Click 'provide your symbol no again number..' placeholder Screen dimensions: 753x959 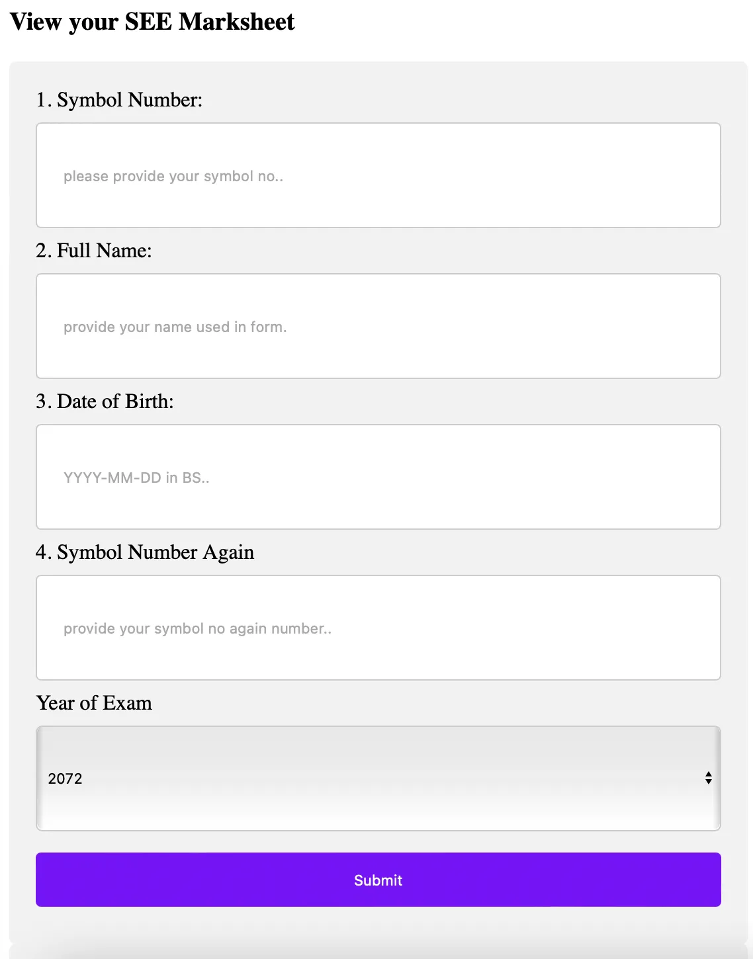tap(197, 629)
